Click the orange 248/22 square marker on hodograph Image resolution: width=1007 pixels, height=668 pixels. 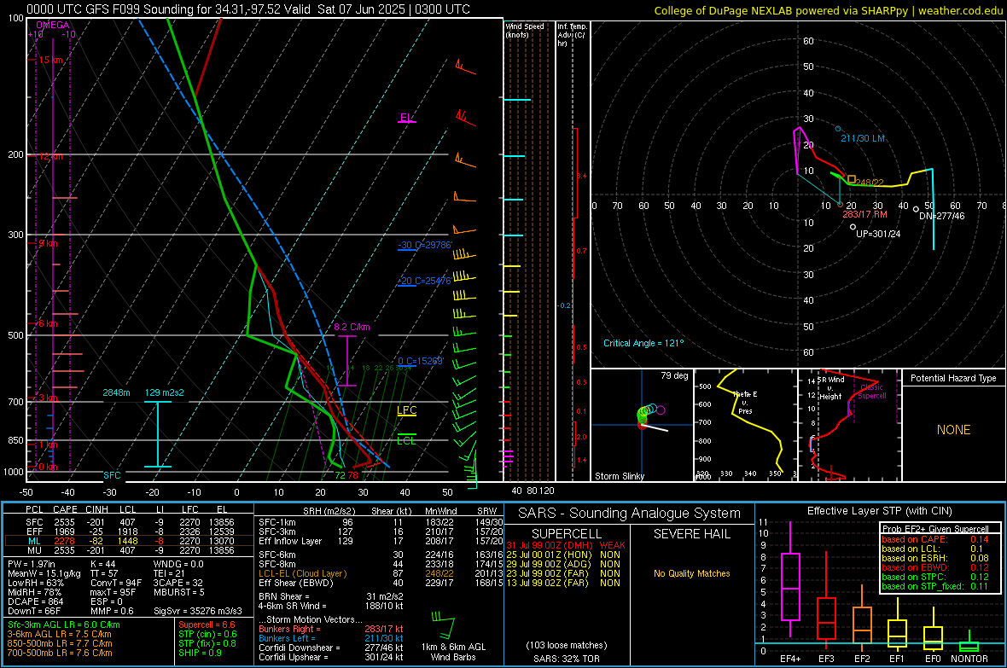tap(852, 179)
